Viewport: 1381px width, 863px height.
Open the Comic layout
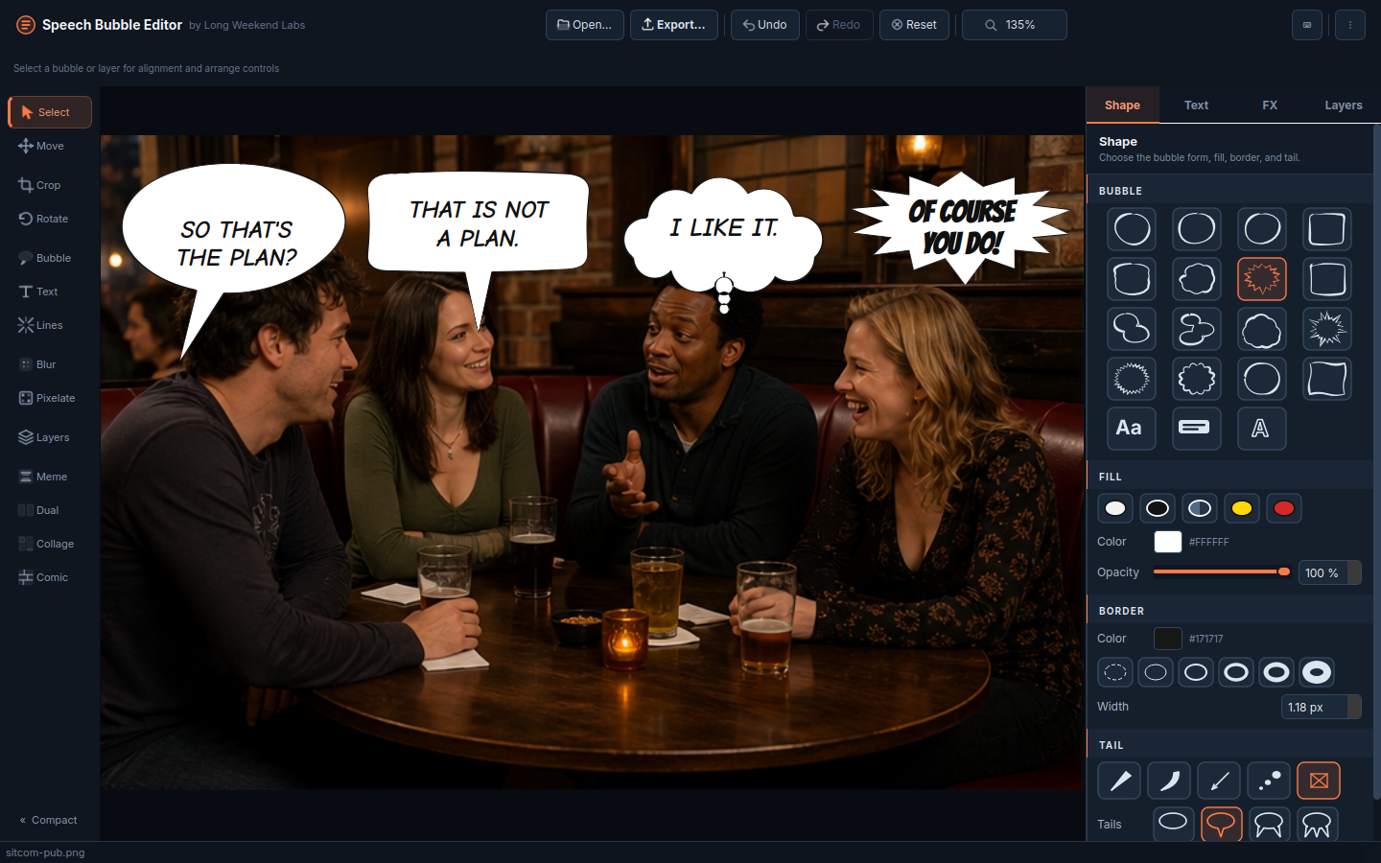click(x=50, y=577)
